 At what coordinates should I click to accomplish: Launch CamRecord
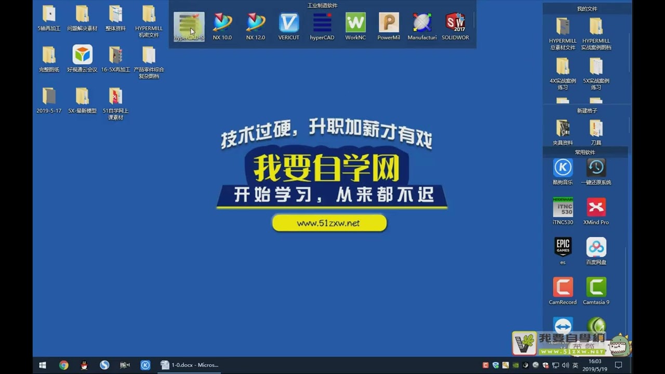point(563,291)
